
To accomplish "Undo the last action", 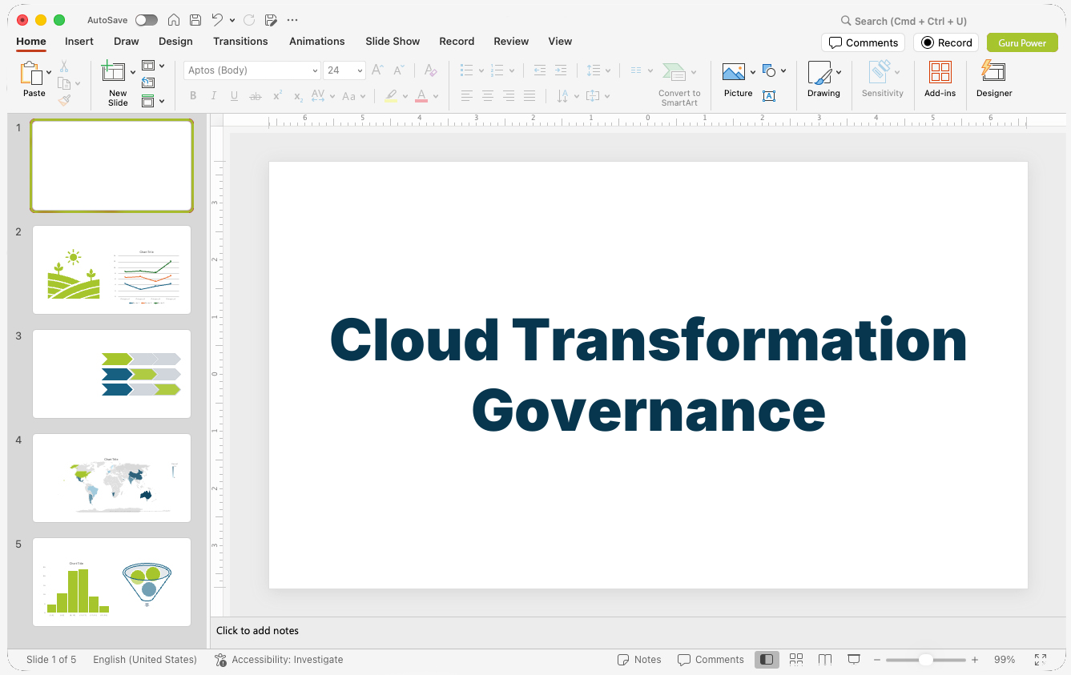I will (217, 20).
